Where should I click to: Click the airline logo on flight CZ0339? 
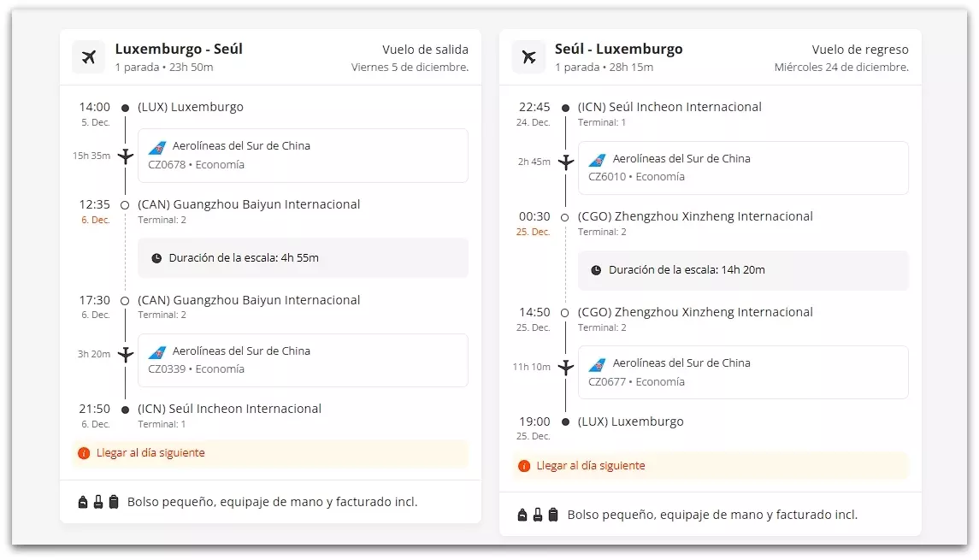(157, 352)
